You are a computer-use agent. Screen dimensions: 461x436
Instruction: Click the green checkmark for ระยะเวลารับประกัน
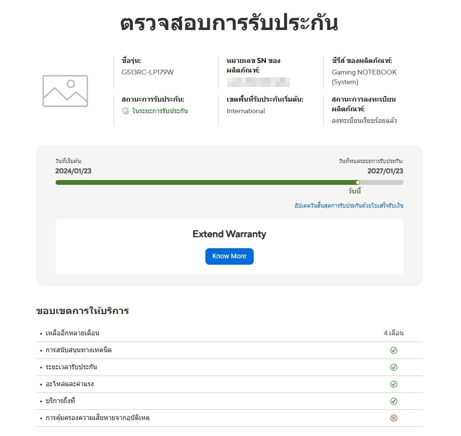(394, 367)
